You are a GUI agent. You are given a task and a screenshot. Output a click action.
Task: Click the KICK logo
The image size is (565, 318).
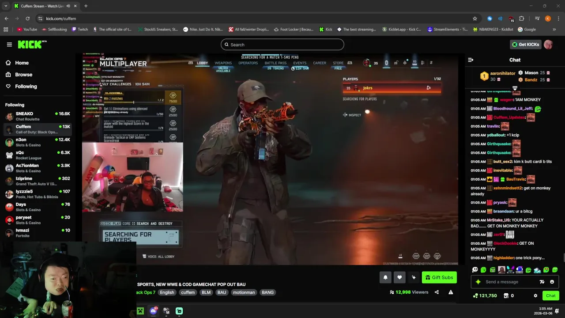pyautogui.click(x=32, y=44)
